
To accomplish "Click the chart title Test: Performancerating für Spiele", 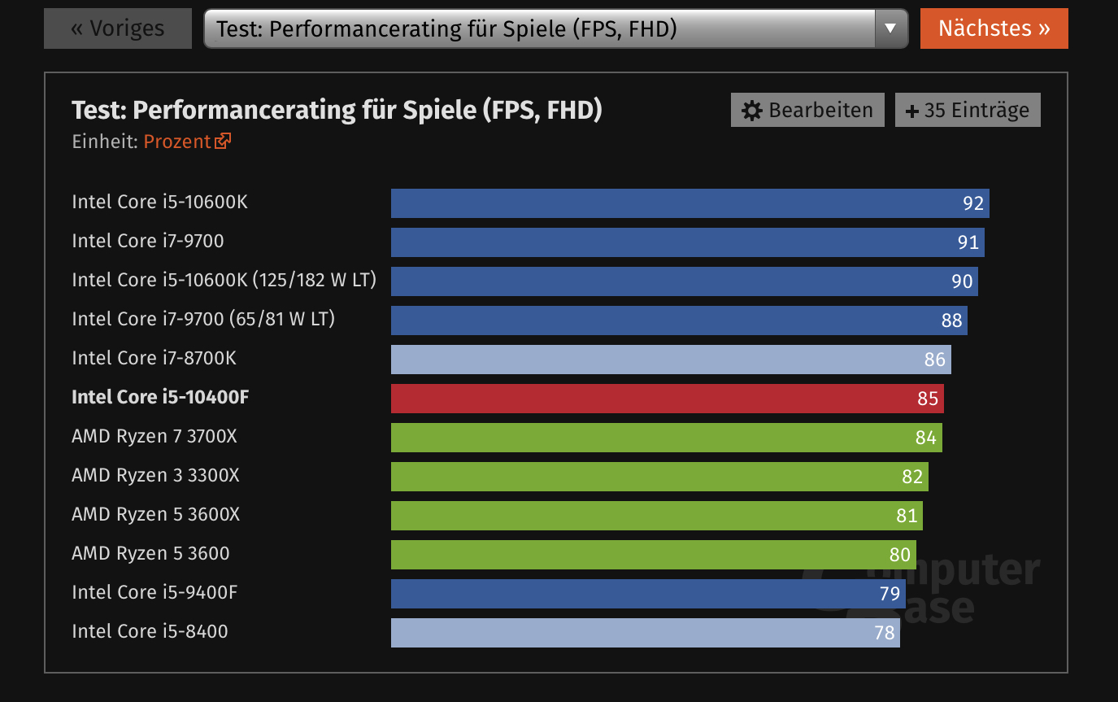I will pyautogui.click(x=337, y=110).
